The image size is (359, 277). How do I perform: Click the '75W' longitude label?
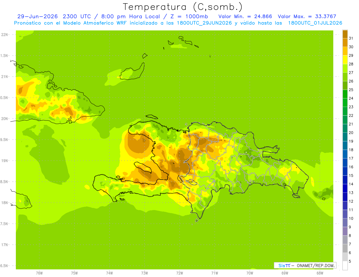tap(74, 273)
